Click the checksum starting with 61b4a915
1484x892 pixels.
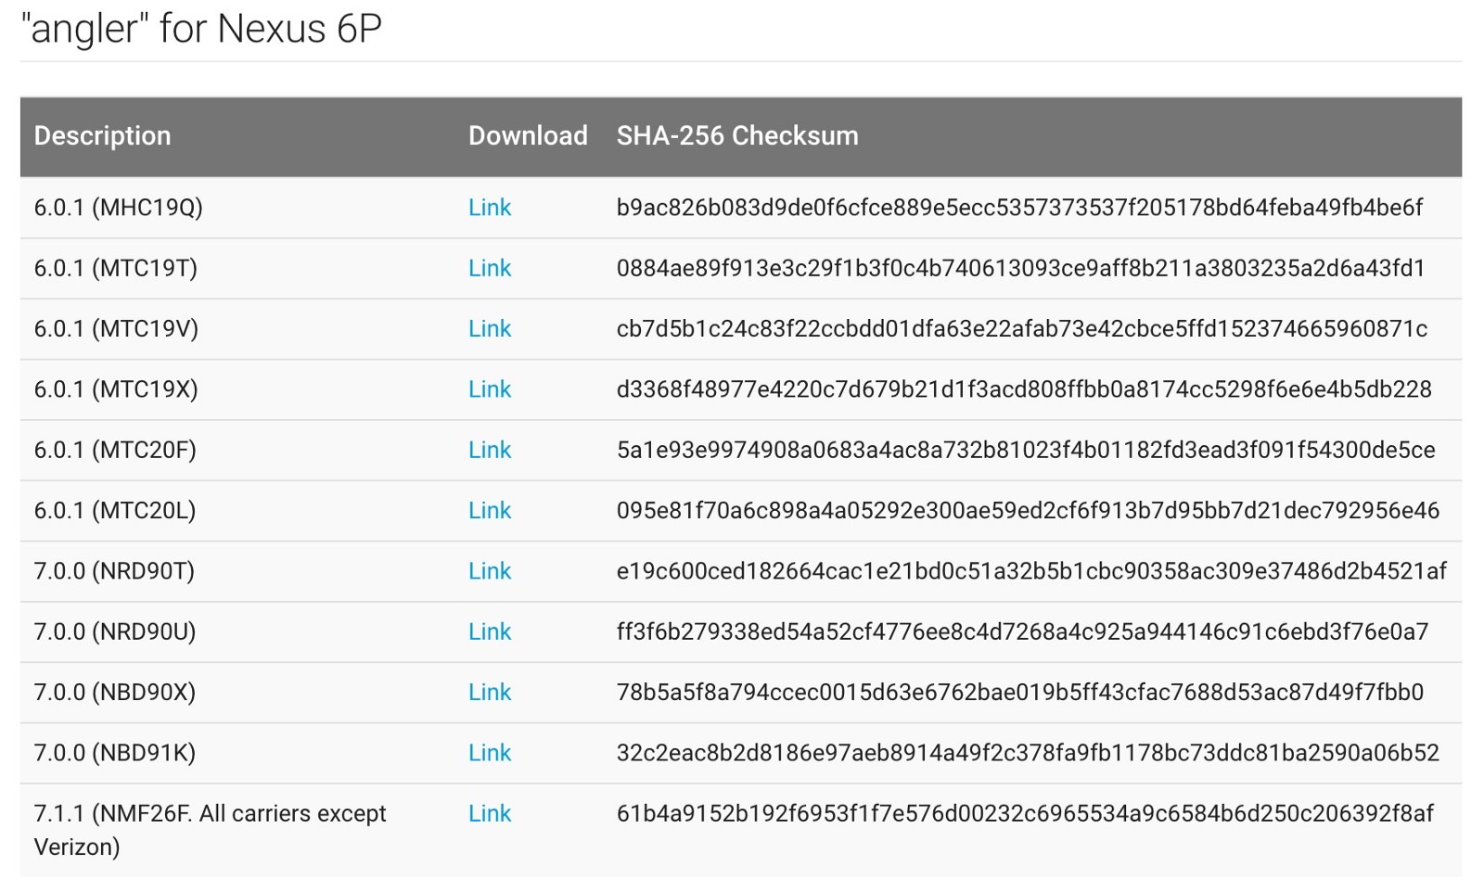click(1025, 813)
